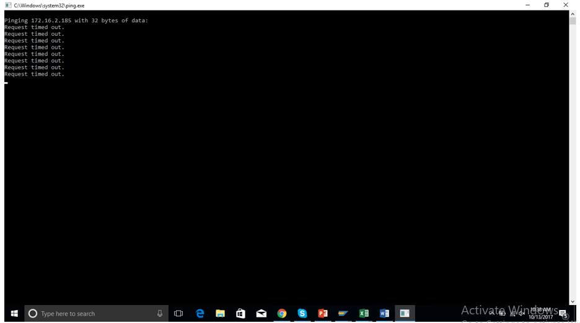This screenshot has height=323, width=580.
Task: Click the 'Pinging 172.16.2.185' output line
Action: 76,20
